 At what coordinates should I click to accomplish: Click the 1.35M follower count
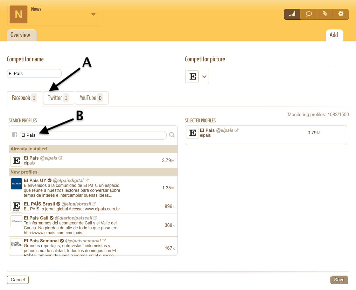point(168,188)
